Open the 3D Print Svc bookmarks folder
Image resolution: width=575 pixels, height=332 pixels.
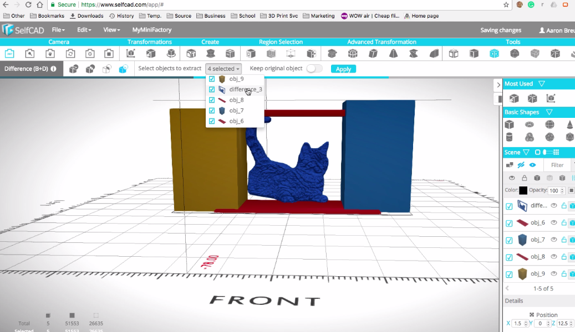coord(279,15)
